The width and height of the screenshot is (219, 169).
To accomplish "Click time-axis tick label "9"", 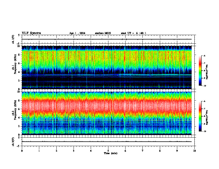I will click(x=177, y=151).
